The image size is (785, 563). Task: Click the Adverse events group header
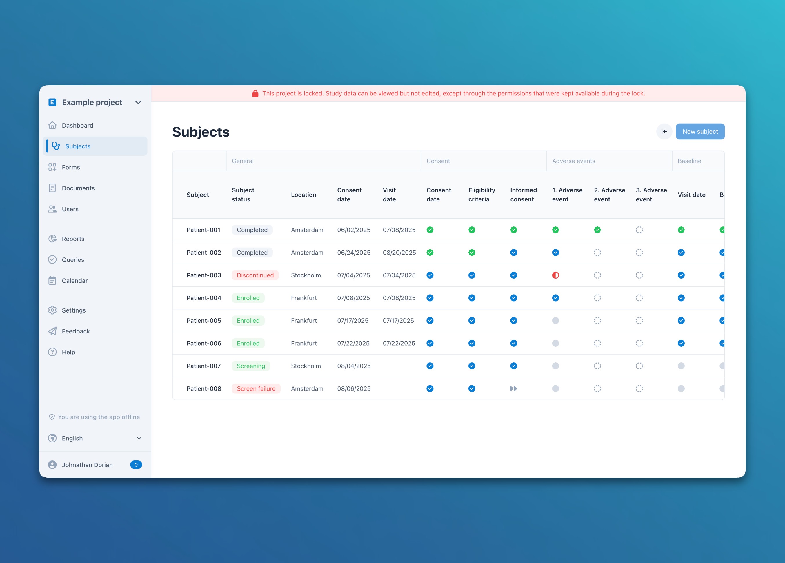(x=573, y=161)
